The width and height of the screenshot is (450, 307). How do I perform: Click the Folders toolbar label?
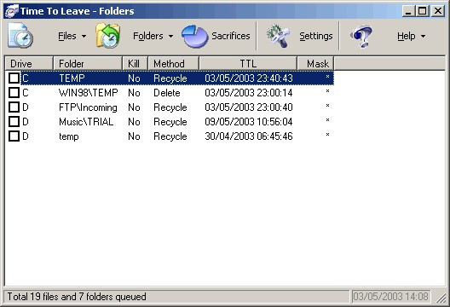click(148, 36)
